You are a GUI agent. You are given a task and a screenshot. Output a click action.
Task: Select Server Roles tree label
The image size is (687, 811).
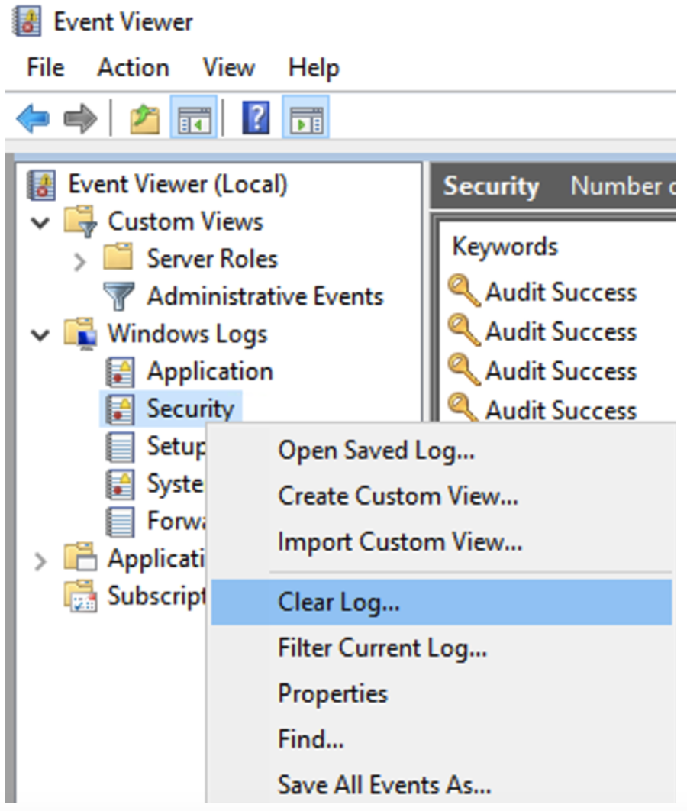[x=212, y=259]
